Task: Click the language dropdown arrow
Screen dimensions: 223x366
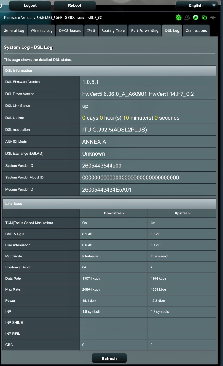Action: 214,5
